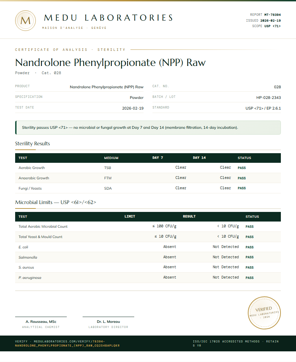Click the gold VERIFIED seal stamp

pyautogui.click(x=264, y=313)
